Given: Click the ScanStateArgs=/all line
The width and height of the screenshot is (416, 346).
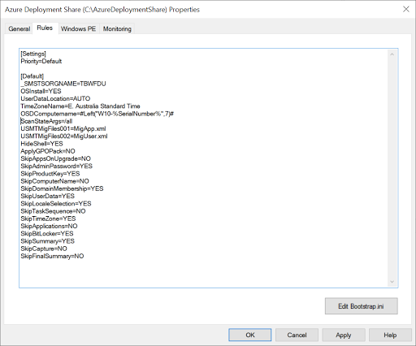Looking at the screenshot, I should click(46, 121).
